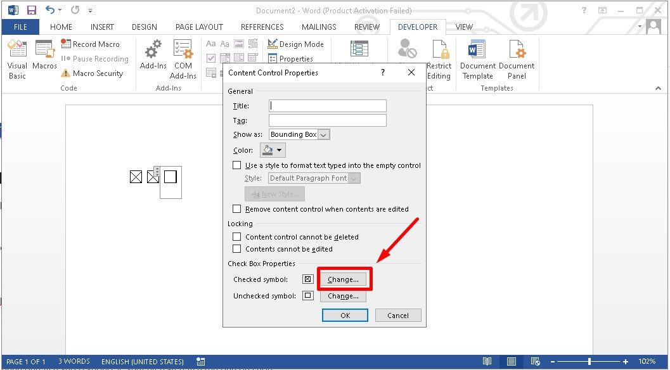The height and width of the screenshot is (370, 670).
Task: Click Change button for Checked symbol
Action: pyautogui.click(x=343, y=279)
